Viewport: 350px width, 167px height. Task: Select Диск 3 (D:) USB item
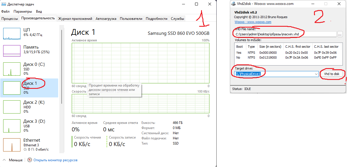[29, 126]
